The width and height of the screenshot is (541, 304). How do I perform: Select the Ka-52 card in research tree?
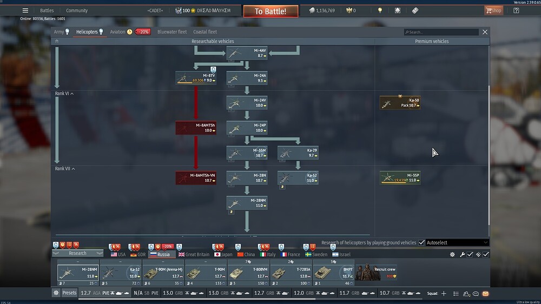298,178
